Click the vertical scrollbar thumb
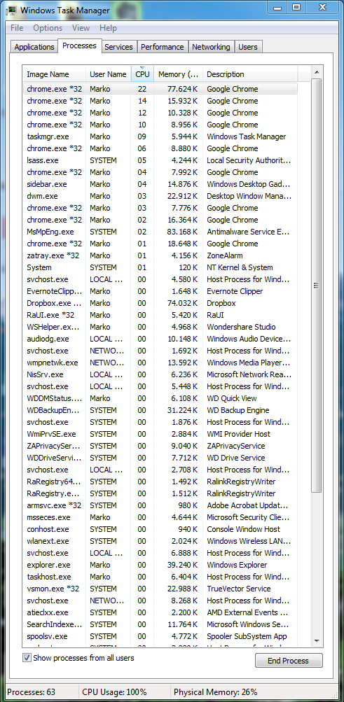The height and width of the screenshot is (702, 344). [316, 285]
